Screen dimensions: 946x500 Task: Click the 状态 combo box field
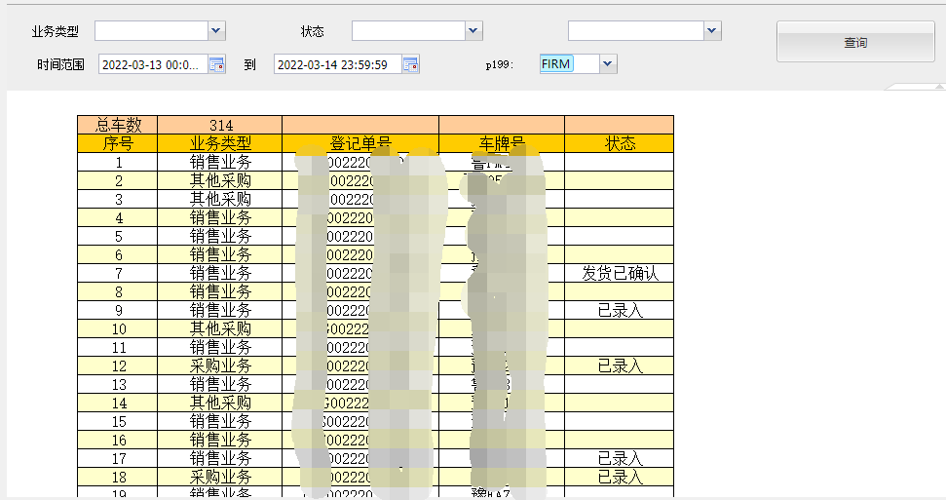(x=408, y=31)
